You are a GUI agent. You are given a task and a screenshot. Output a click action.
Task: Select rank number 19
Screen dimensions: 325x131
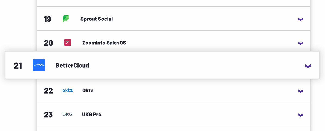47,19
